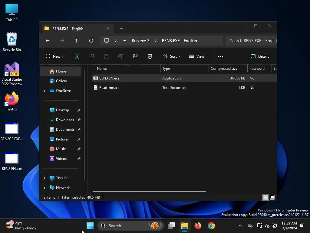Select the Firefox desktop shortcut

(x=12, y=101)
